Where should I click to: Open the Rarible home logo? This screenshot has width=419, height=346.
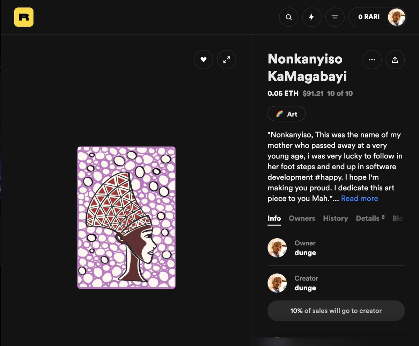(x=24, y=17)
